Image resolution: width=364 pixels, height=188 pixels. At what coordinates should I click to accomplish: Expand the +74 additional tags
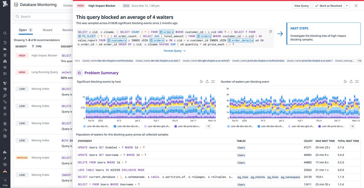pos(359,61)
